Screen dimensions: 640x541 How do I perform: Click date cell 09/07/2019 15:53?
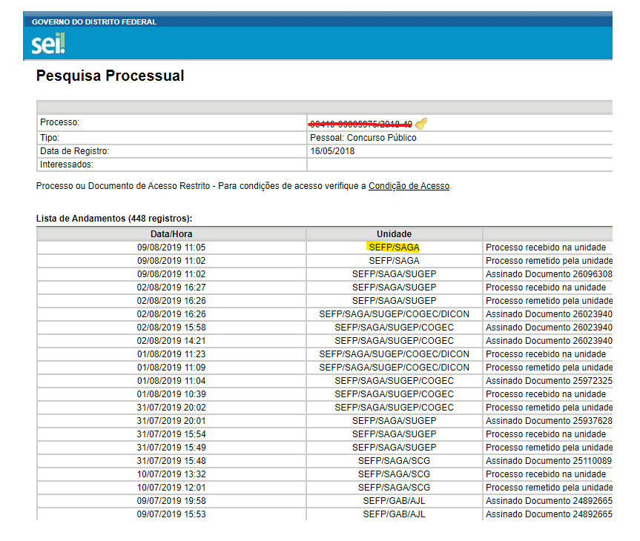click(x=171, y=514)
